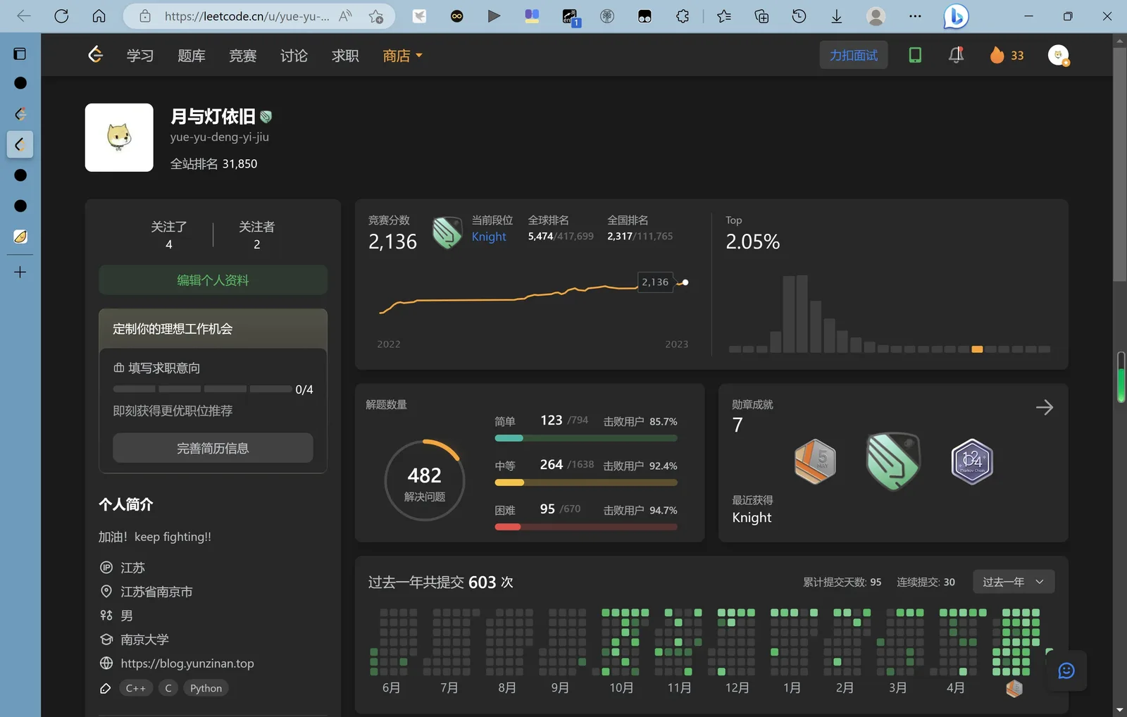Viewport: 1127px width, 717px height.
Task: Expand the 过去一年 time range dropdown
Action: 1013,582
